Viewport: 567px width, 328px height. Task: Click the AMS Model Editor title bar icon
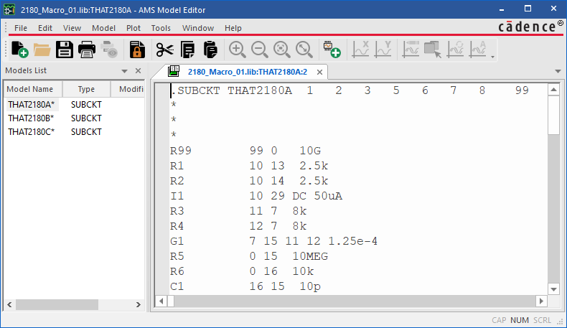point(9,10)
